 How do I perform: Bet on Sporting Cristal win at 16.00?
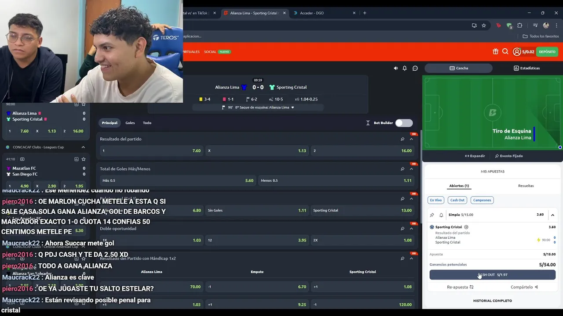point(362,151)
